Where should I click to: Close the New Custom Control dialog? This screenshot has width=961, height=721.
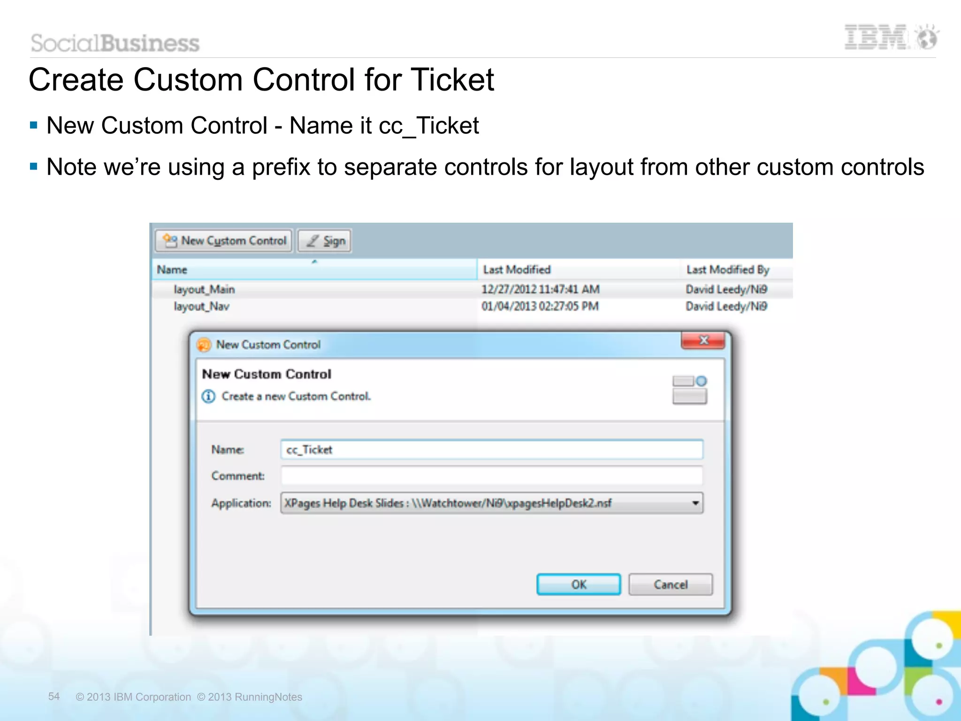click(x=703, y=340)
